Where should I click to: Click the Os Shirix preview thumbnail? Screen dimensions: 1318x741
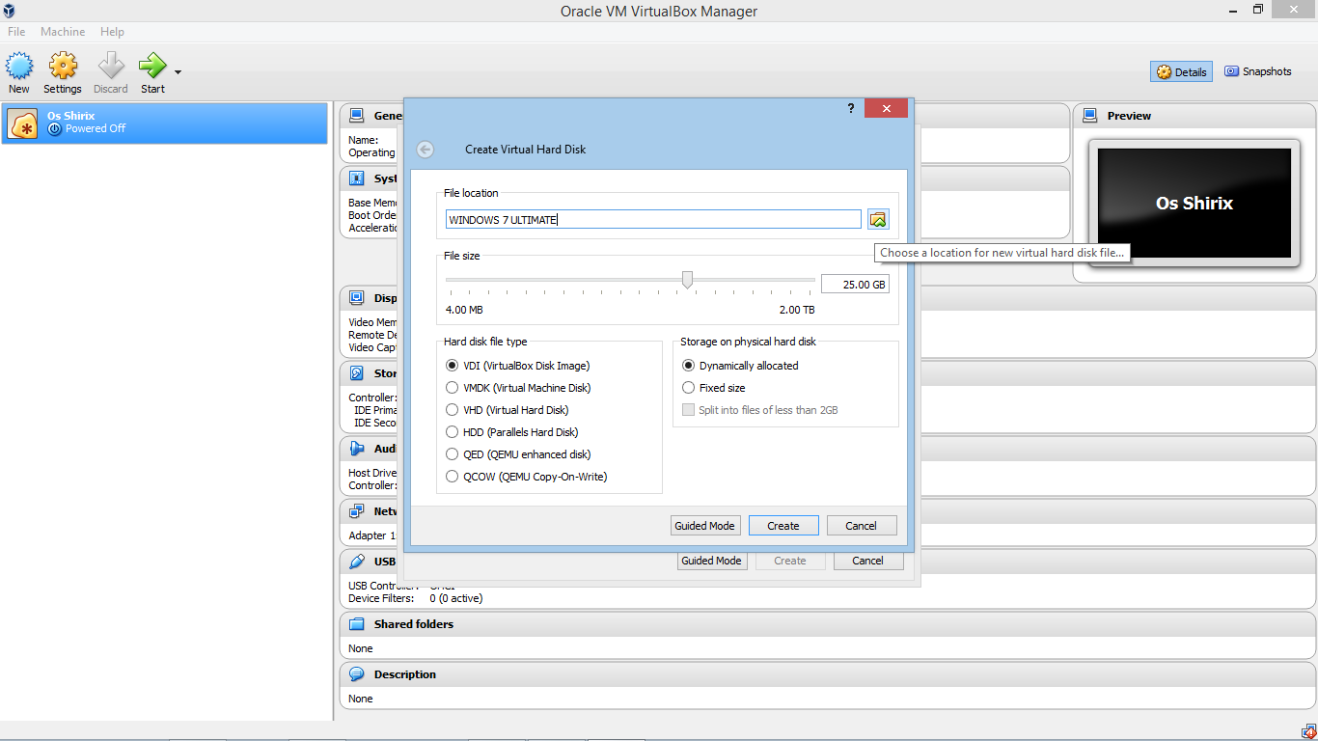point(1194,203)
